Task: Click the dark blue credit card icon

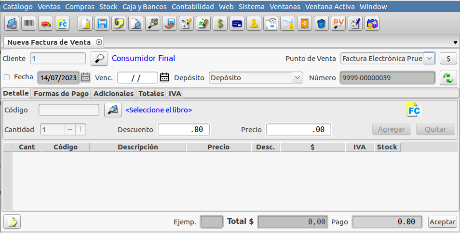Action: (237, 24)
